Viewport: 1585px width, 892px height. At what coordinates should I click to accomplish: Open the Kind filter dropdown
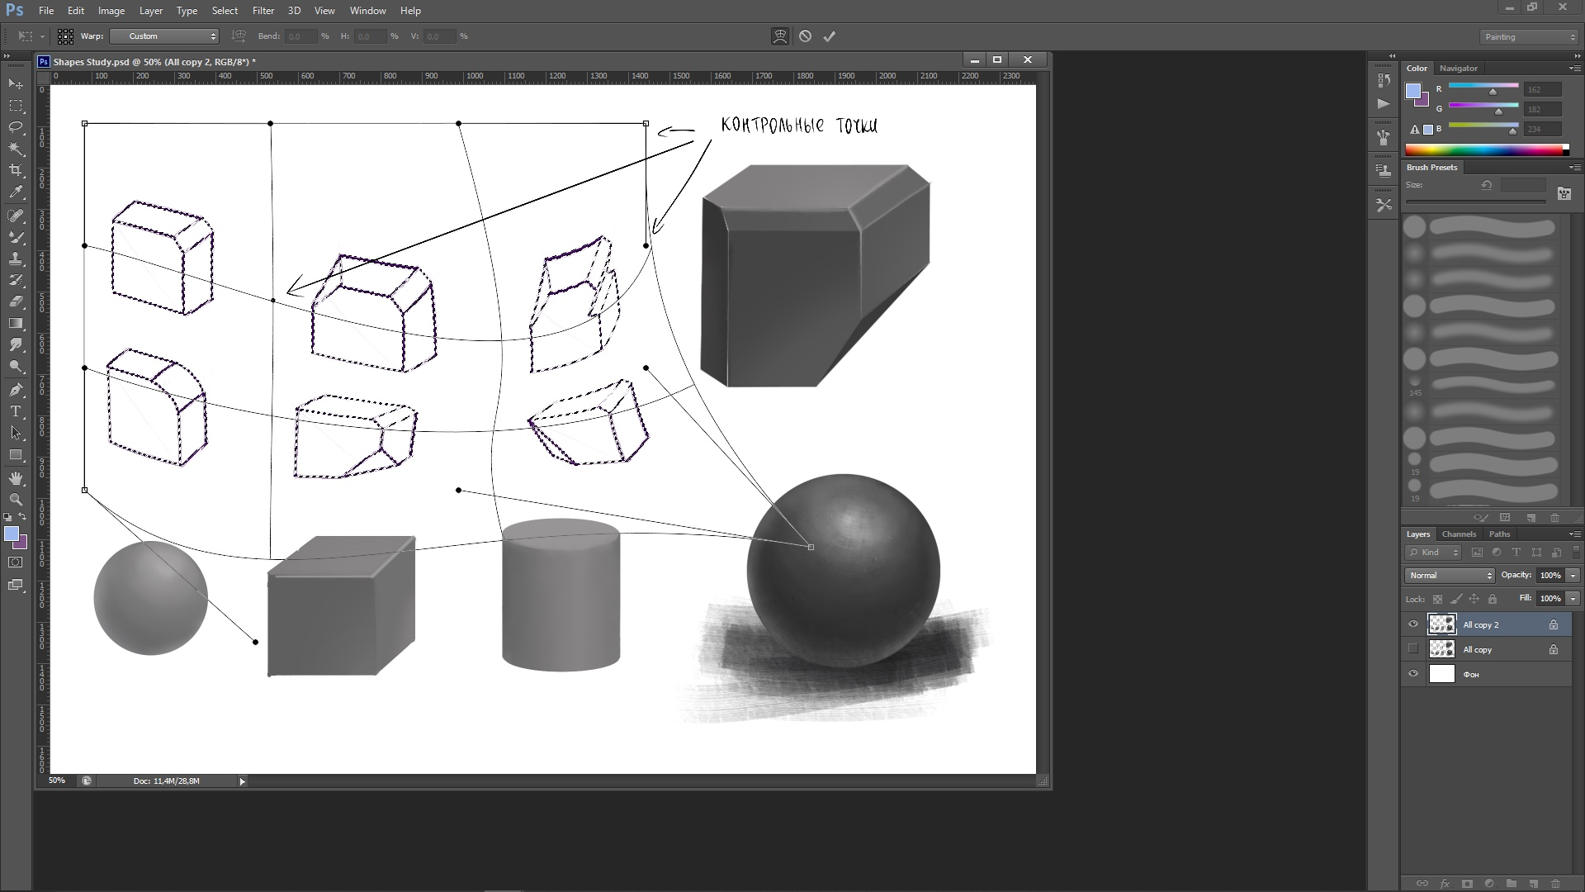(x=1434, y=553)
